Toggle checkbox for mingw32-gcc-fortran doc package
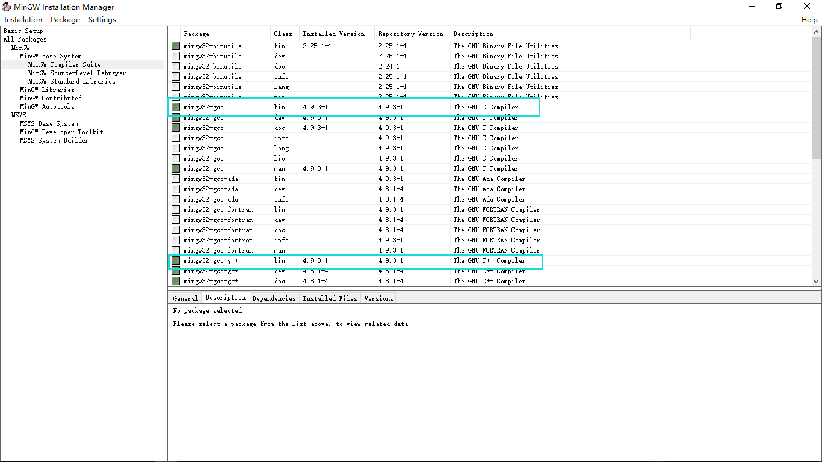Screen dimensions: 822x462 [176, 230]
